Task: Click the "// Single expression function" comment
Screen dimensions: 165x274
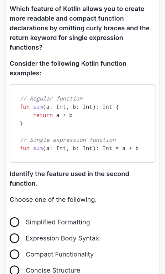Action: (68, 140)
